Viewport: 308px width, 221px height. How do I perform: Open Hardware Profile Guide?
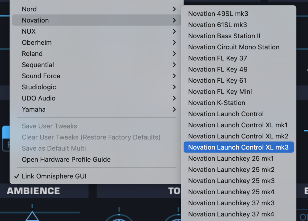pos(66,160)
